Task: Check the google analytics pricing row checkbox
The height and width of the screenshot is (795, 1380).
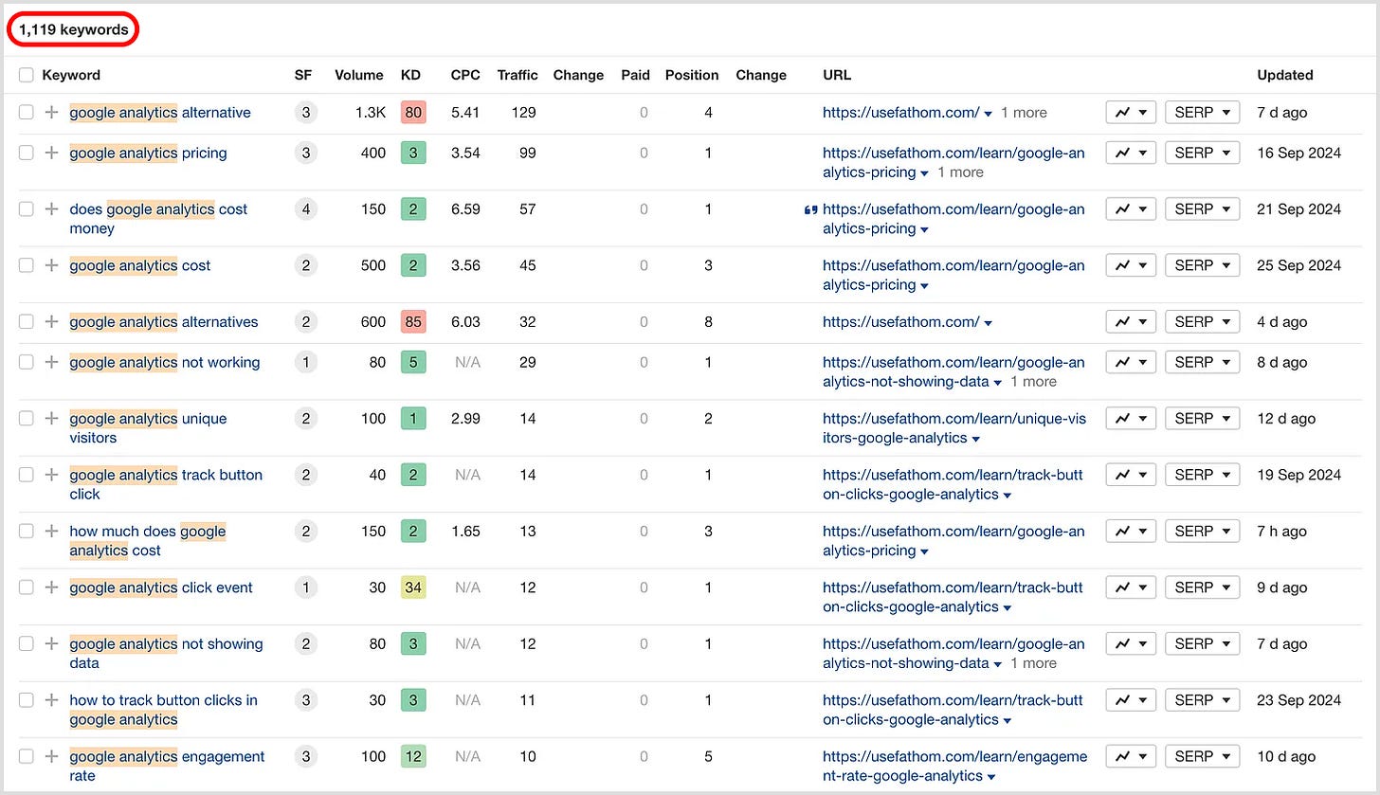Action: click(26, 153)
